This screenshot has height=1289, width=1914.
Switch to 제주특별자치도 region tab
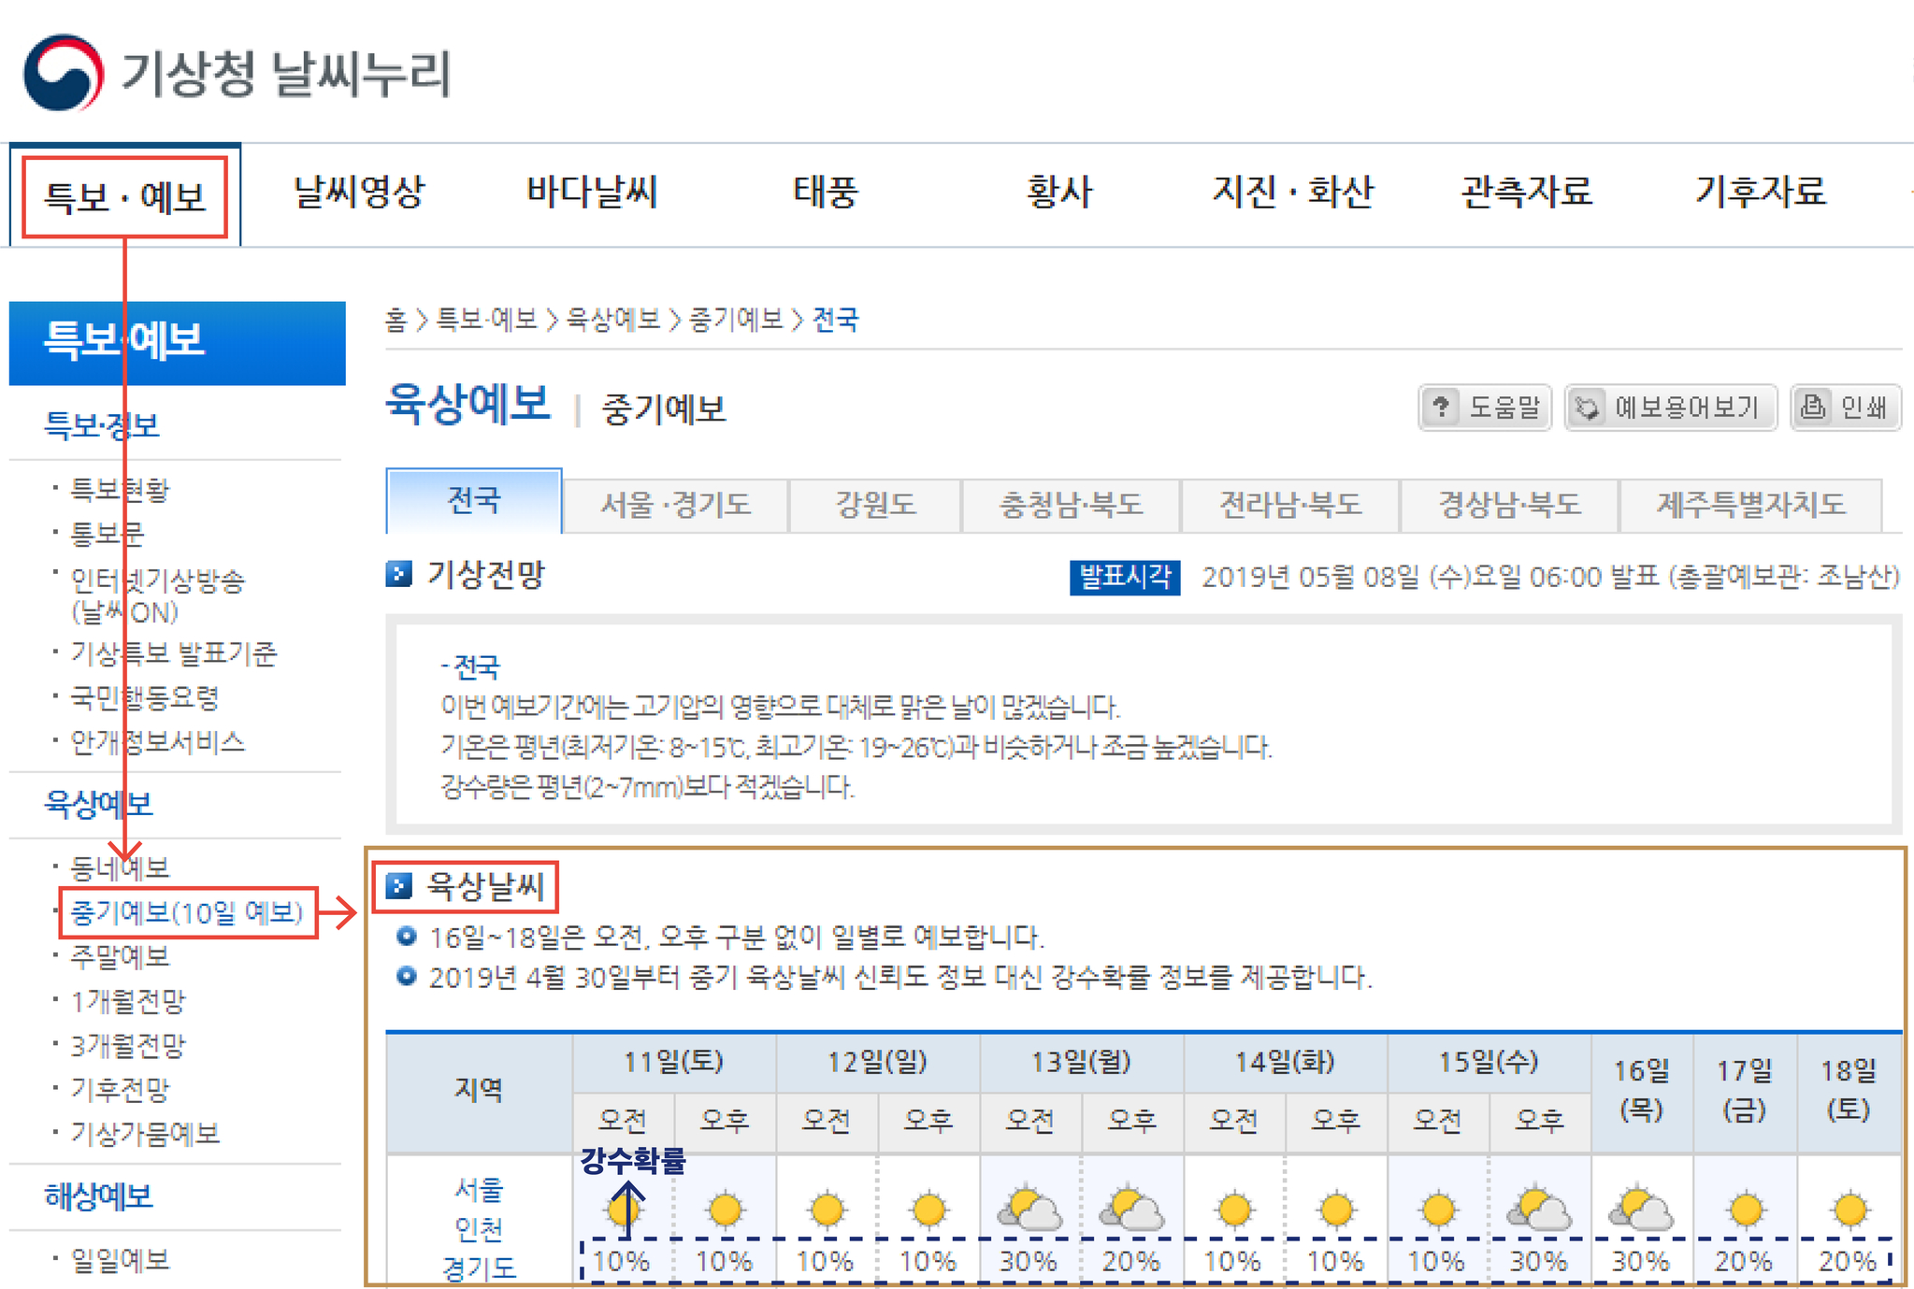click(x=1750, y=505)
